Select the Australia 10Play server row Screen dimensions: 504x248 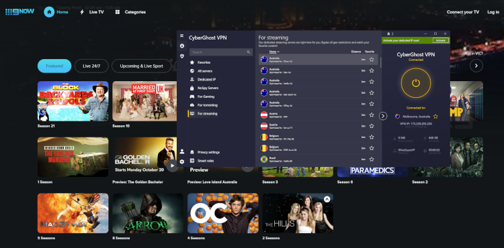tap(319, 104)
